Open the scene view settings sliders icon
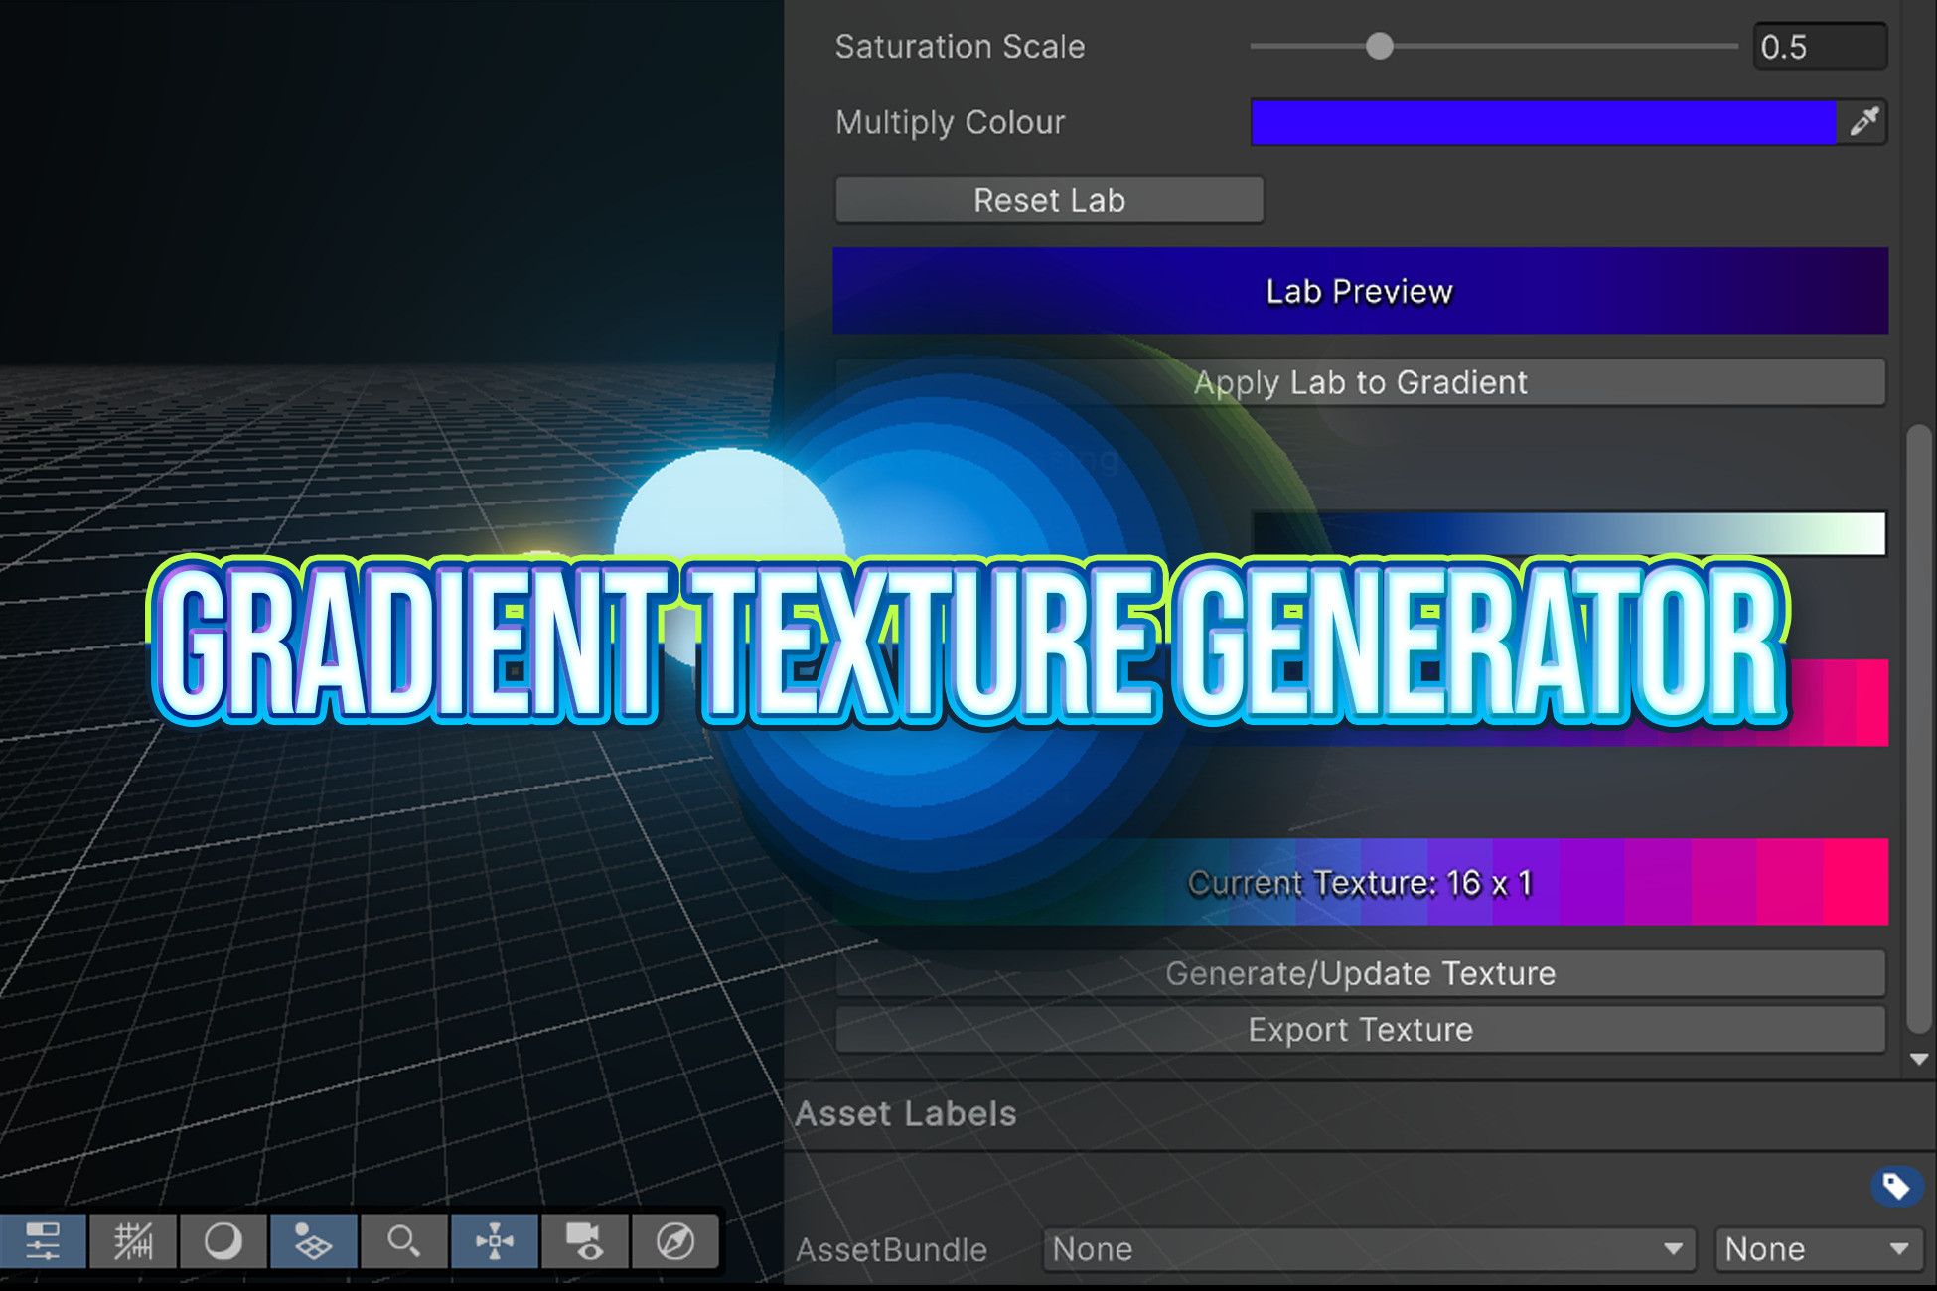Screen dimensions: 1937x1291 coord(45,1240)
